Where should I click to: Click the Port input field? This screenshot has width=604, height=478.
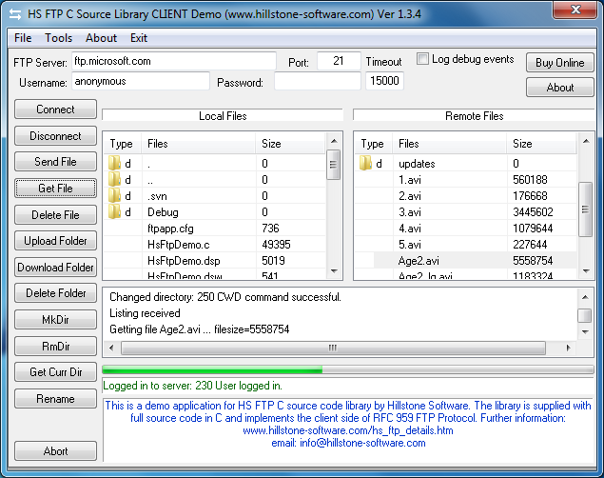(339, 61)
